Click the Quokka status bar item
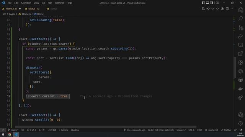 coord(75,130)
